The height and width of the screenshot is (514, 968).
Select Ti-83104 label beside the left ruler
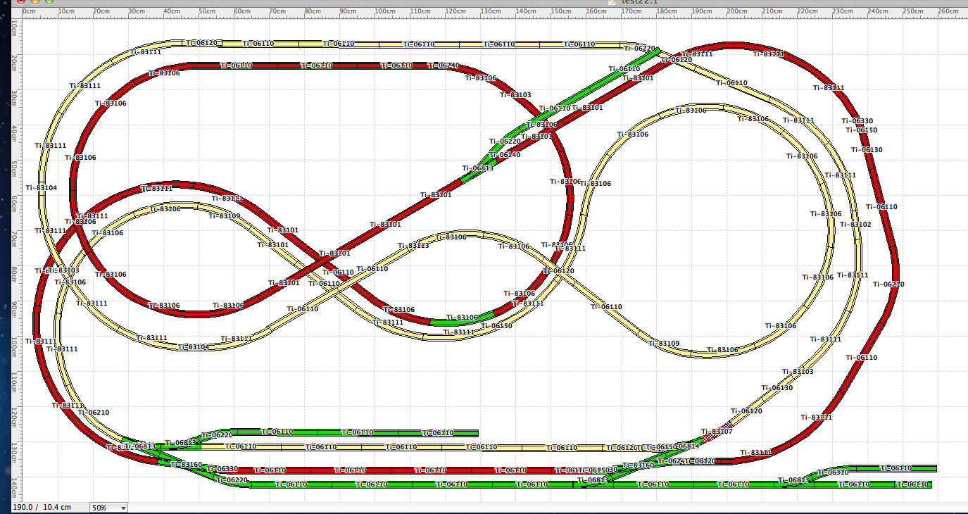pyautogui.click(x=42, y=188)
